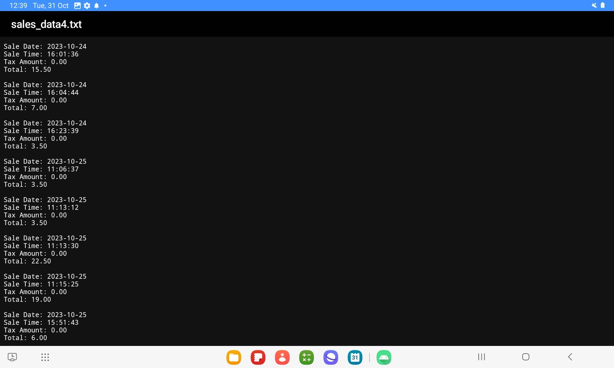Tap the date Tue, 31 Oct

click(51, 6)
